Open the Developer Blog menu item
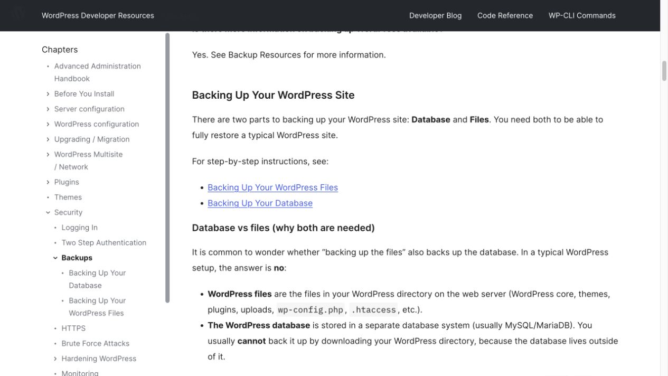Screen dimensions: 668x376 click(435, 15)
